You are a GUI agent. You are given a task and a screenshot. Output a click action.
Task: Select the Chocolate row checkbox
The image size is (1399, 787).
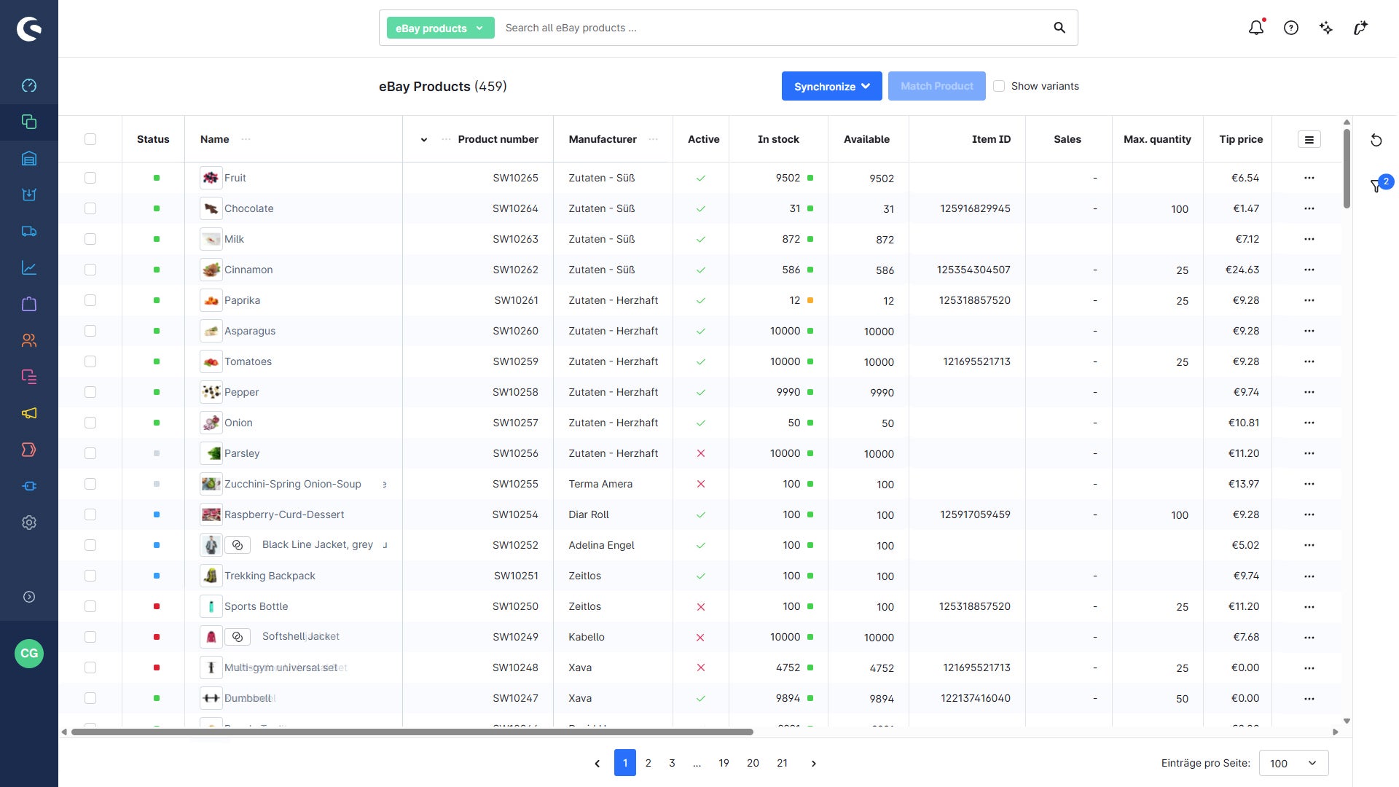(x=90, y=208)
